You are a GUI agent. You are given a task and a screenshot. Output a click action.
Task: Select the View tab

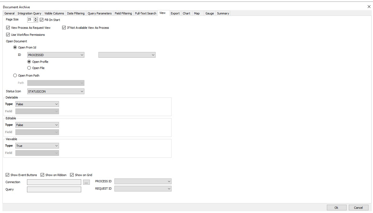[163, 13]
